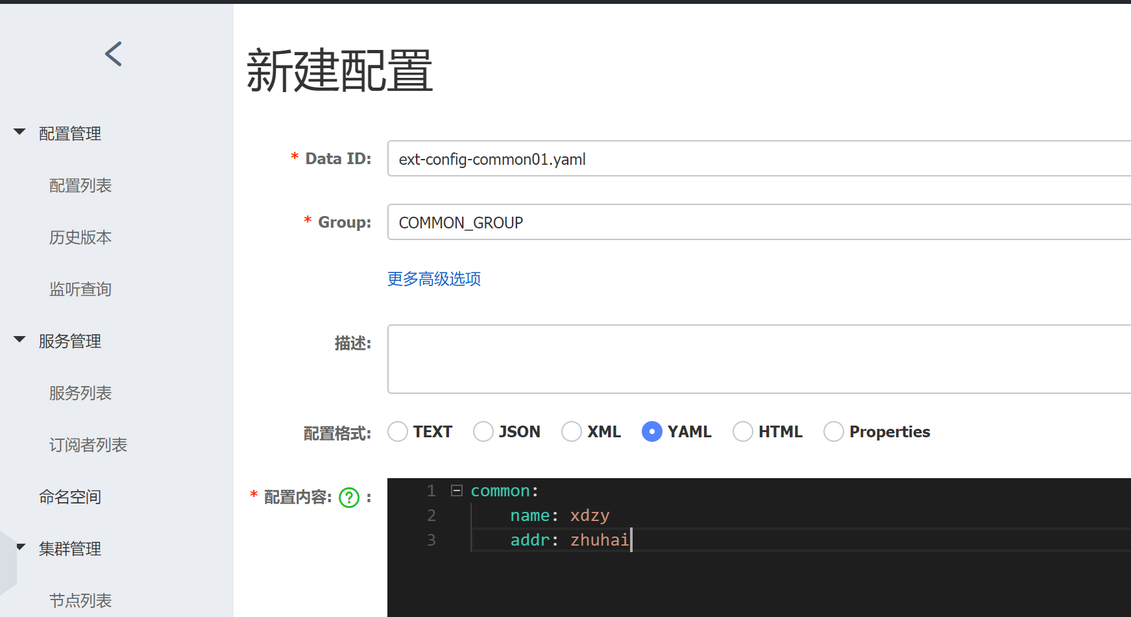Select JSON config format
This screenshot has height=617, width=1131.
tap(483, 431)
